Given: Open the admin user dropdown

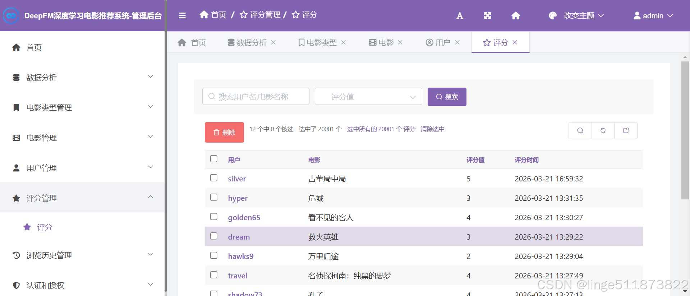Looking at the screenshot, I should [x=653, y=15].
